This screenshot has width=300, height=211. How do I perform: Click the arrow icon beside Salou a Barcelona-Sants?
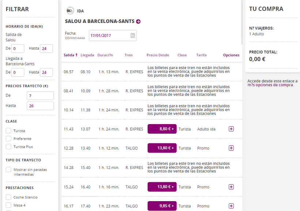coord(138,22)
